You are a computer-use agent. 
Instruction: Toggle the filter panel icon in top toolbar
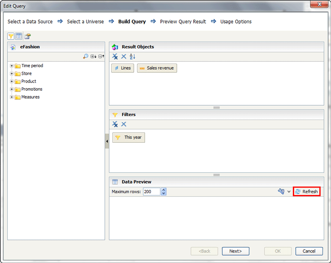point(11,36)
